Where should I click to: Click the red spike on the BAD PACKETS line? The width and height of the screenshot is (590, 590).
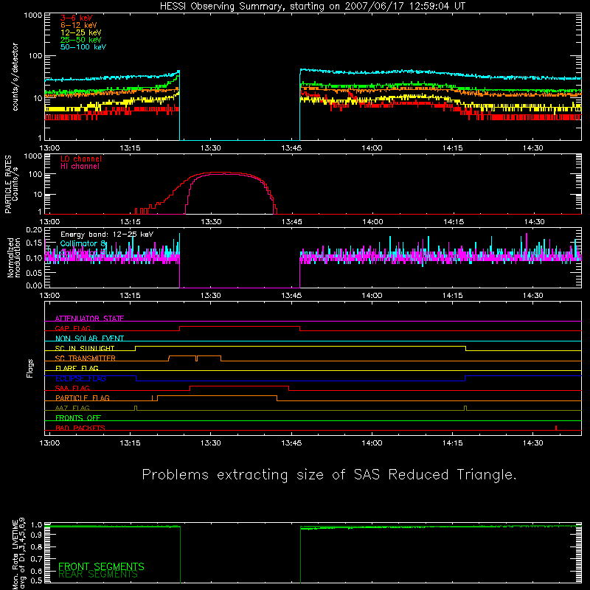point(556,428)
